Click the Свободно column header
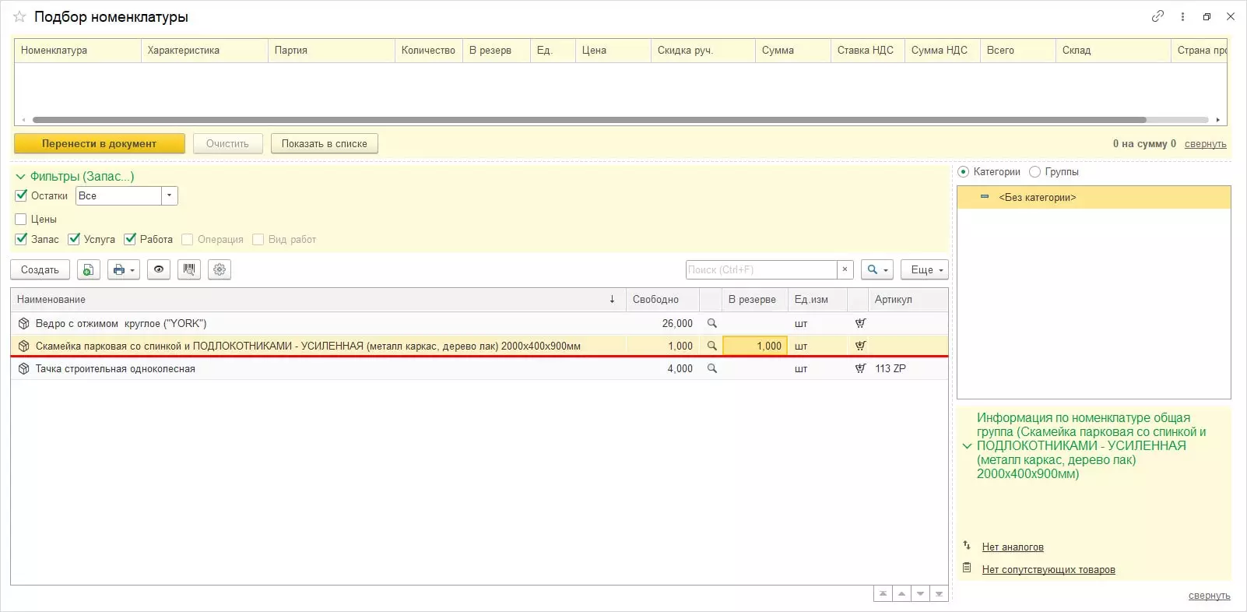Viewport: 1247px width, 612px height. pos(662,300)
